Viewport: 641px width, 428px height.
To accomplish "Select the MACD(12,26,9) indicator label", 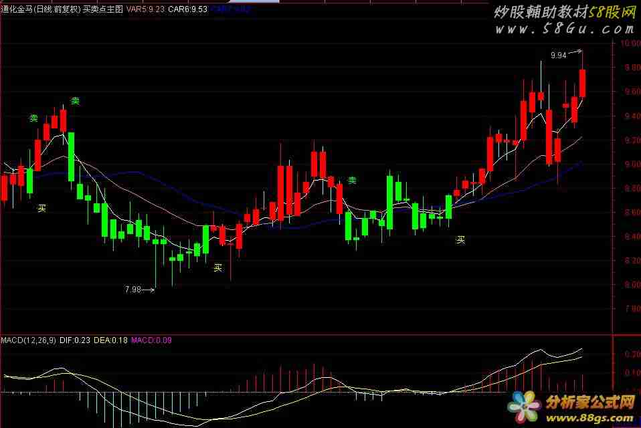I will pos(29,340).
